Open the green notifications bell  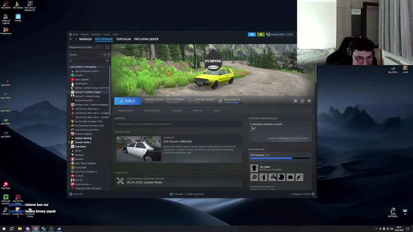(261, 34)
